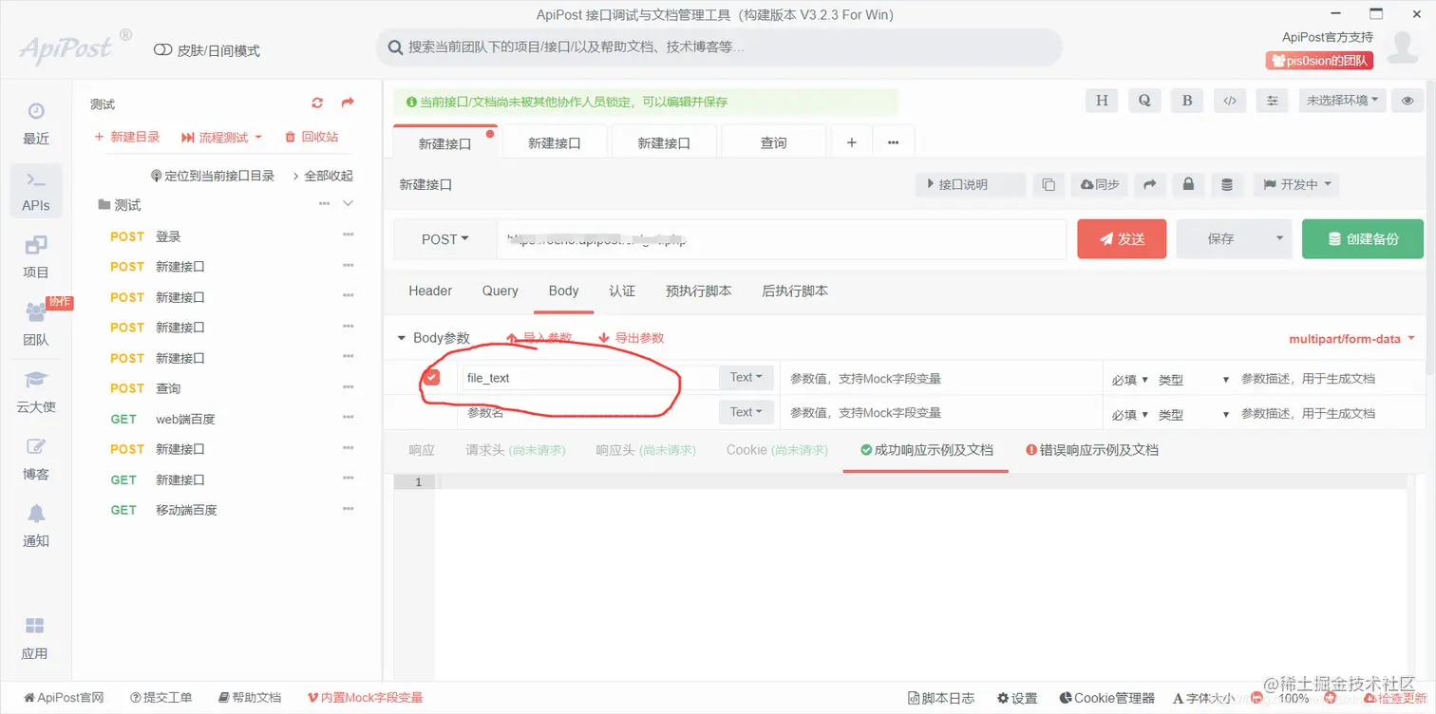Switch to the Query tab
Viewport: 1436px width, 714px height.
click(x=500, y=291)
